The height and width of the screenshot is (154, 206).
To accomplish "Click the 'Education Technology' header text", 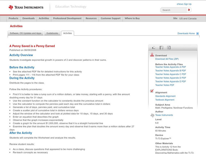I will click(71, 7).
